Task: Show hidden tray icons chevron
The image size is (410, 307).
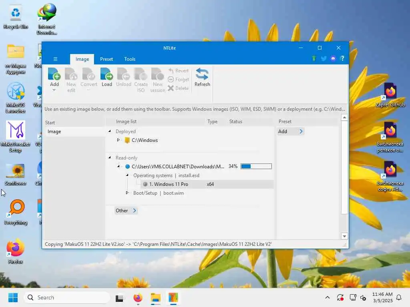Action: tap(327, 297)
